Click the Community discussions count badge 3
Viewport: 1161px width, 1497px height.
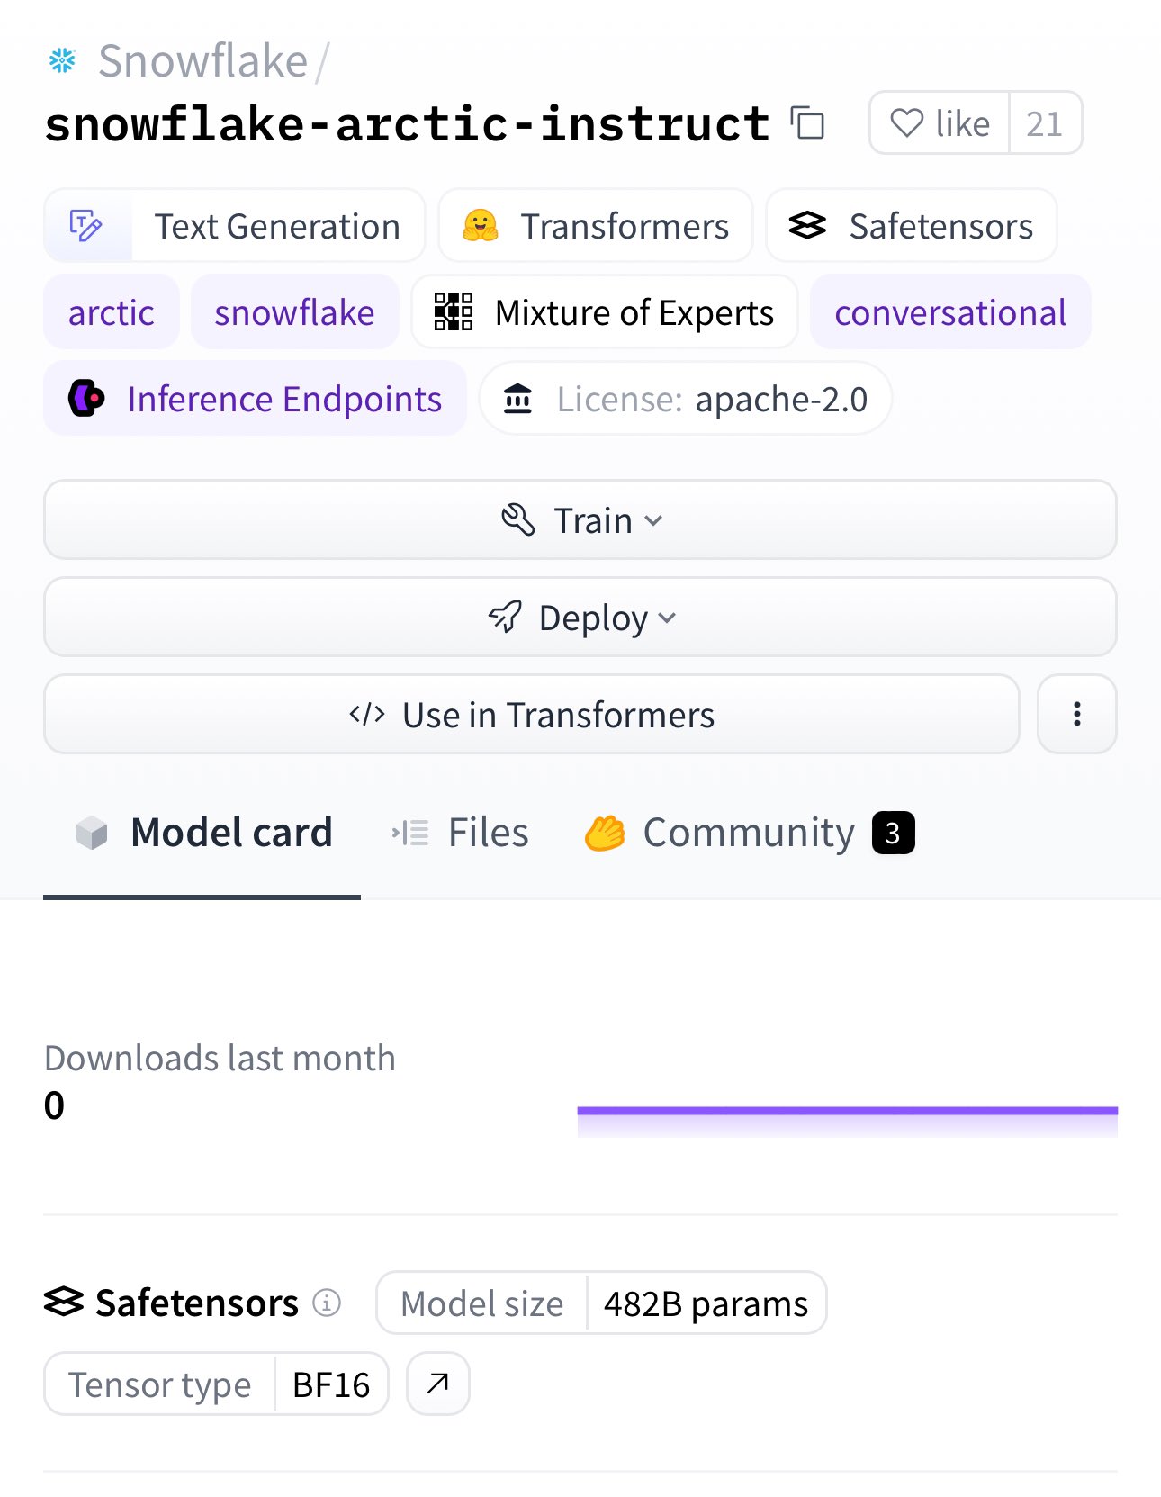(x=893, y=833)
